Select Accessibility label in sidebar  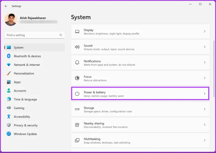(22, 117)
